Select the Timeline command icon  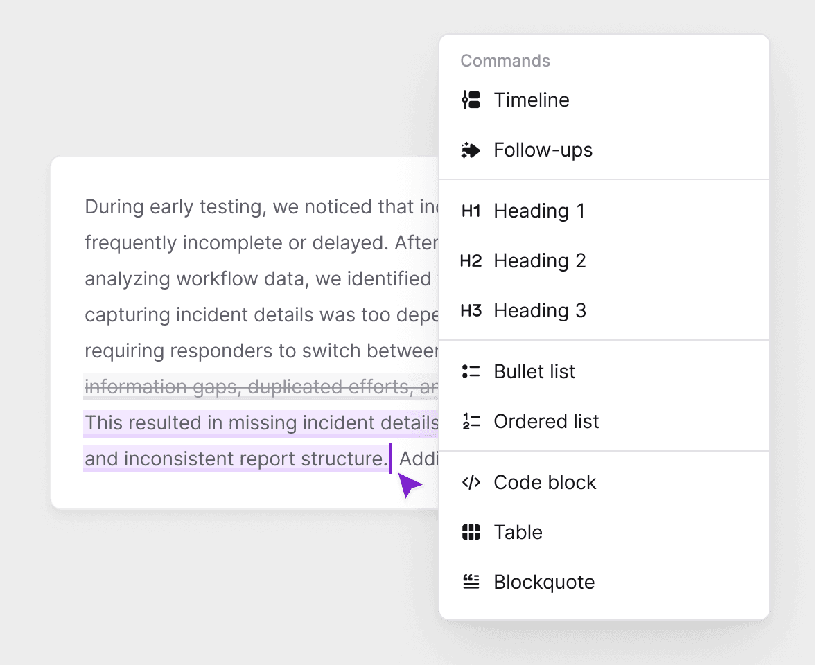471,100
